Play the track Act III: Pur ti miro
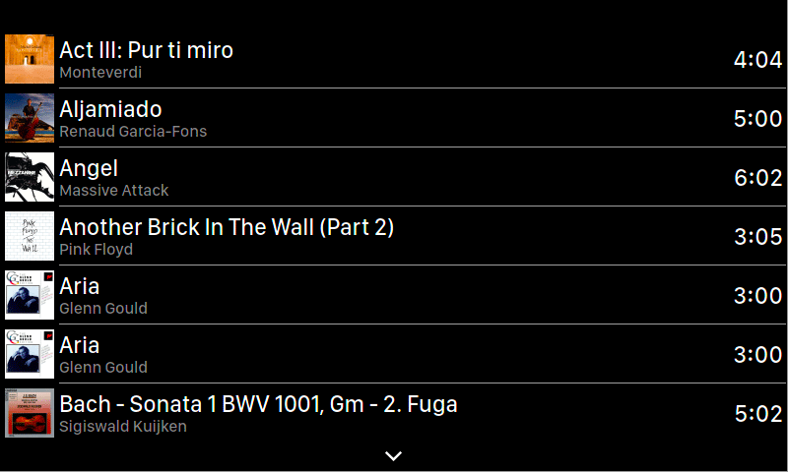The width and height of the screenshot is (788, 472). [x=146, y=50]
